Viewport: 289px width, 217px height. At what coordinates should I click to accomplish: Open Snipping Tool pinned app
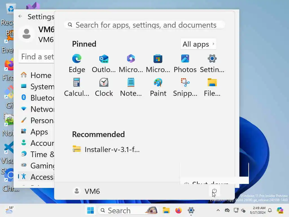pos(185,87)
